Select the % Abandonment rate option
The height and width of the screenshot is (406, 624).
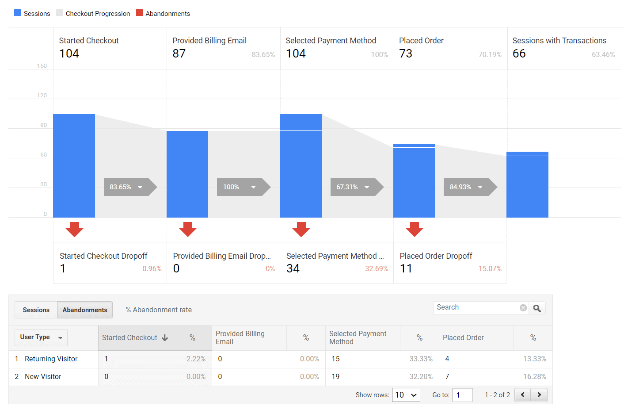[159, 310]
